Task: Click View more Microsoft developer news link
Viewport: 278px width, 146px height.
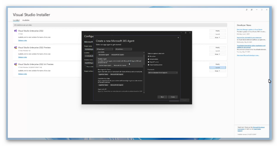Action: coord(248,55)
